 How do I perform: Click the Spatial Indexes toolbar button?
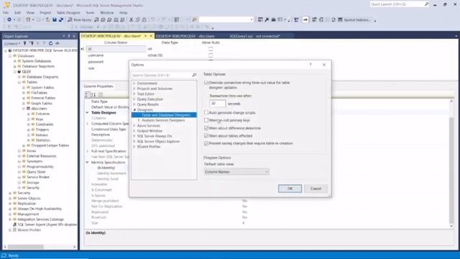tap(354, 19)
